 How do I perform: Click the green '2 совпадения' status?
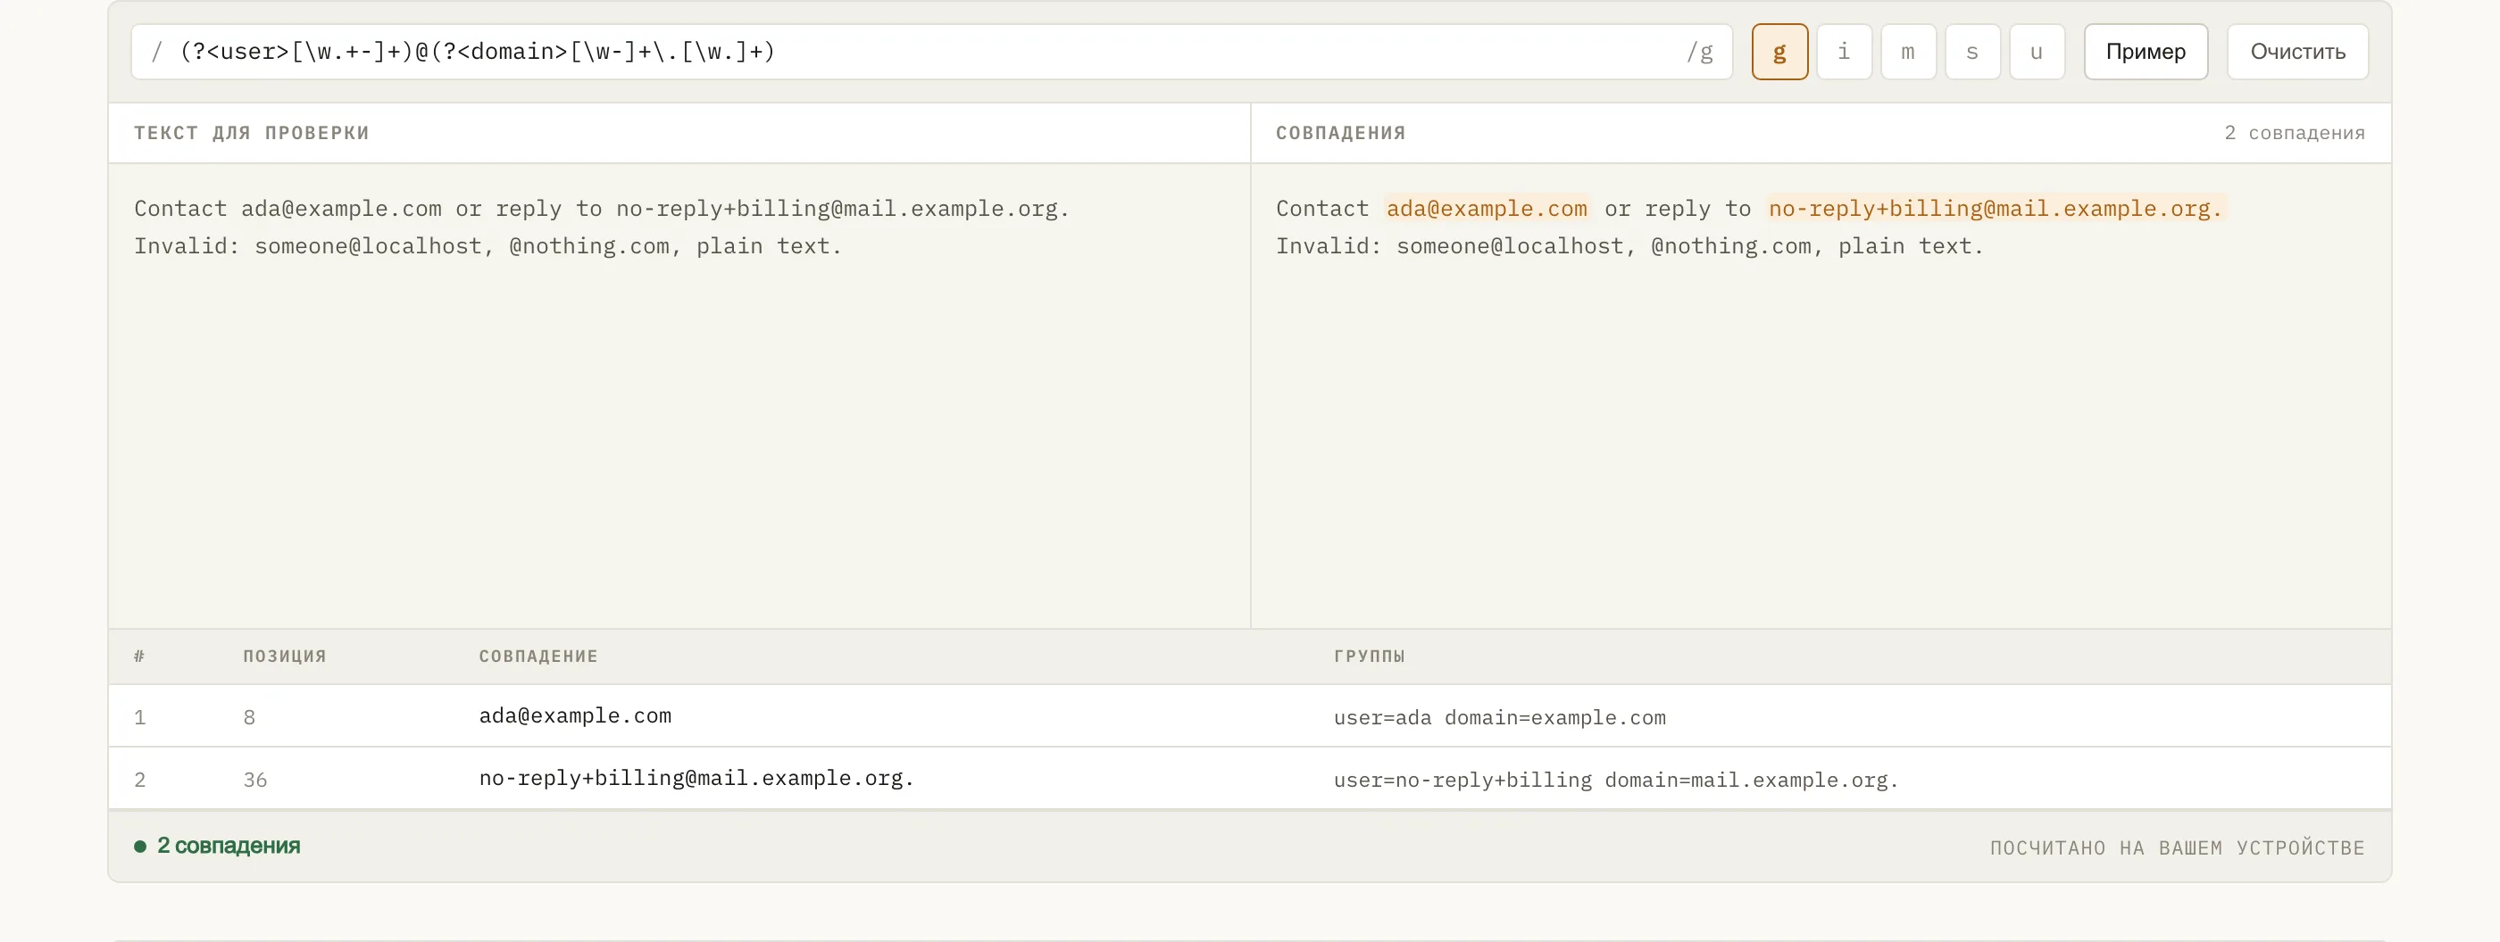[x=217, y=845]
